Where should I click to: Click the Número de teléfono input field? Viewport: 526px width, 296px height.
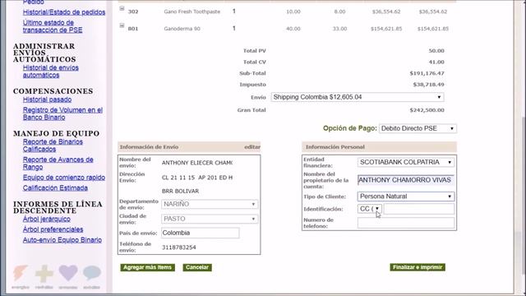406,223
